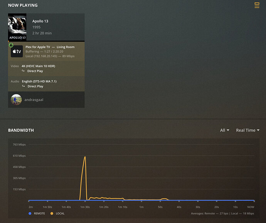
Task: Click the 'Averages: Remote — 27 bps' summary text
Action: (209, 213)
